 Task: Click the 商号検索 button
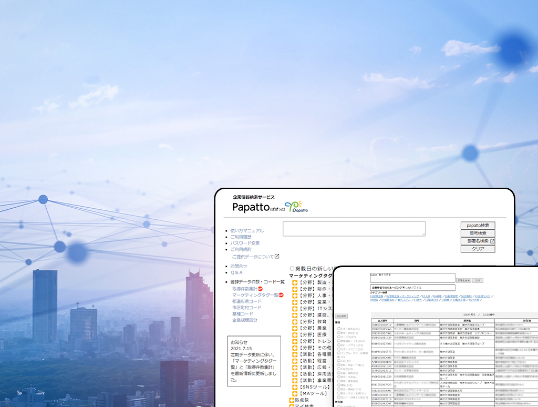[478, 233]
